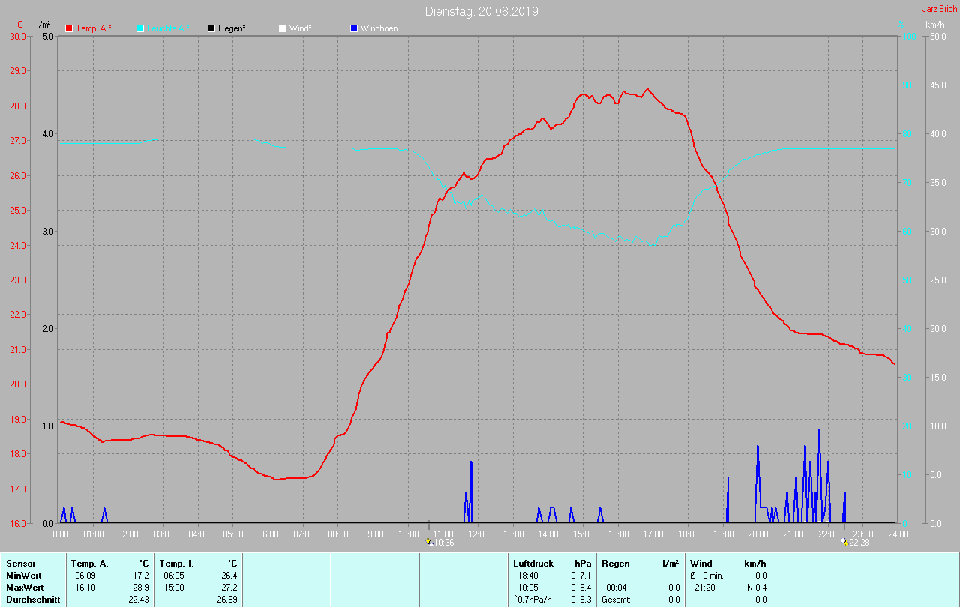Image resolution: width=960 pixels, height=607 pixels.
Task: Click the Luftdruck column header
Action: (533, 564)
